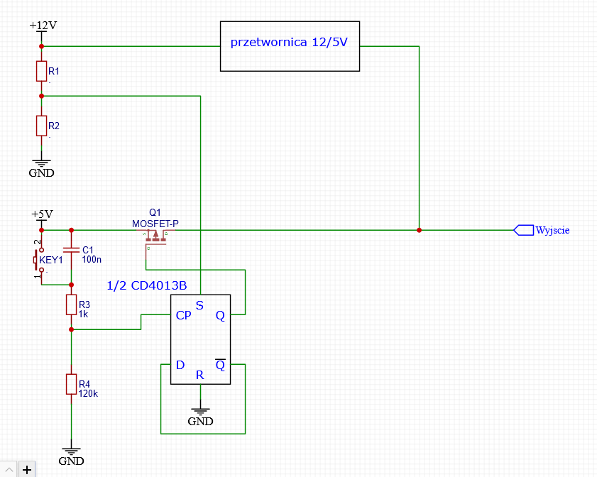Click the plus add-sheet button
This screenshot has width=597, height=477.
click(x=27, y=470)
